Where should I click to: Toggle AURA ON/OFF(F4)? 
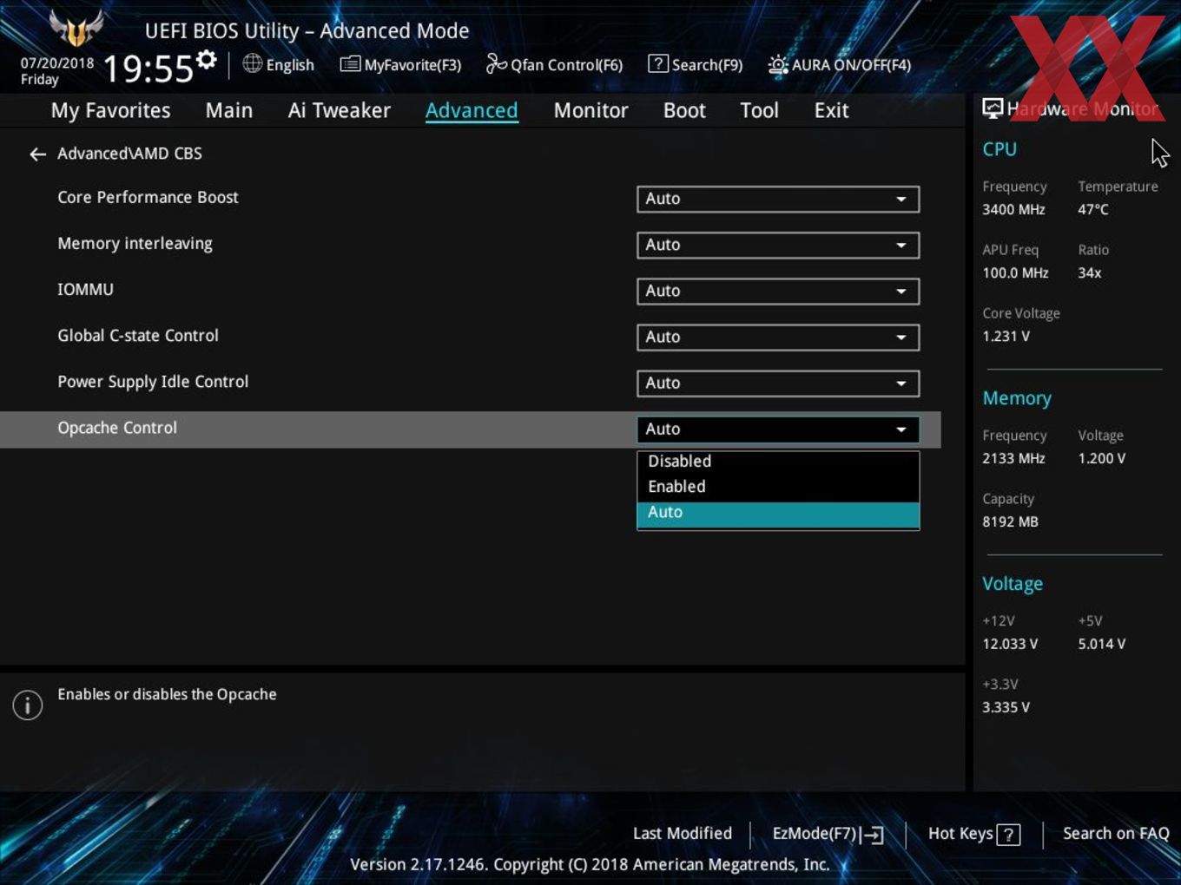840,64
